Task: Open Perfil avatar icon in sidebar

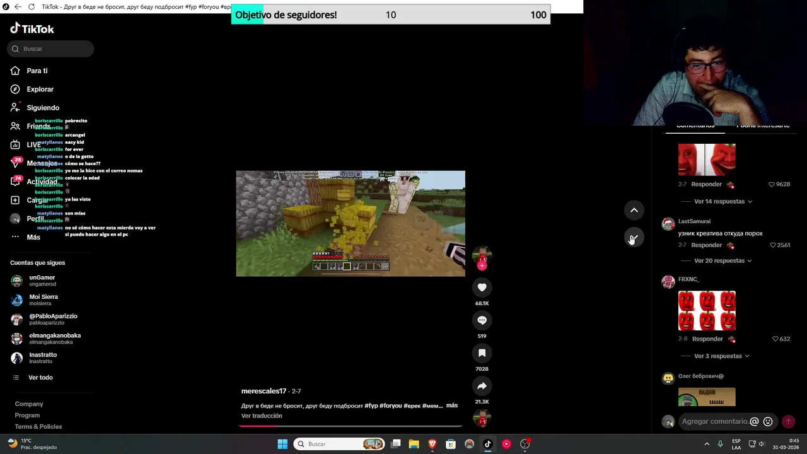Action: (x=15, y=219)
